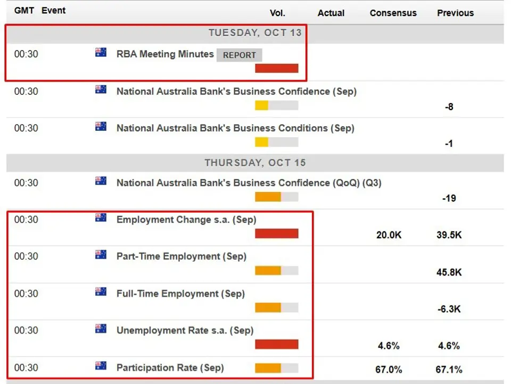
Task: Click previous value -8 for Business Confidence
Action: click(449, 107)
